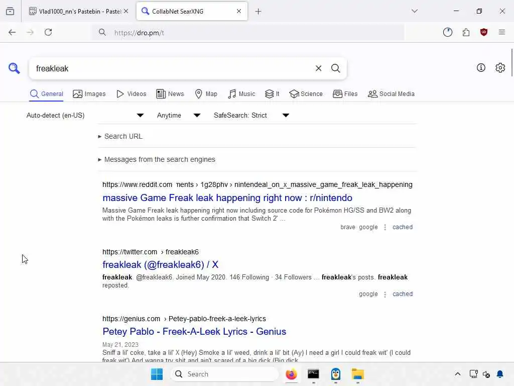Focus the freakleak search input field
The height and width of the screenshot is (386, 514).
(x=172, y=68)
